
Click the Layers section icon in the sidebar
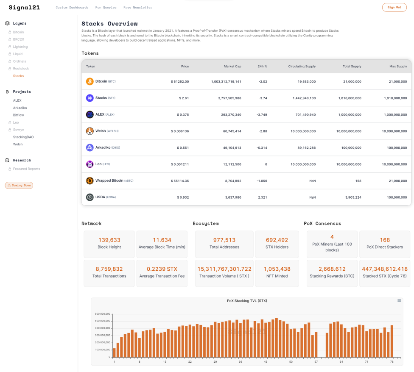pos(8,23)
